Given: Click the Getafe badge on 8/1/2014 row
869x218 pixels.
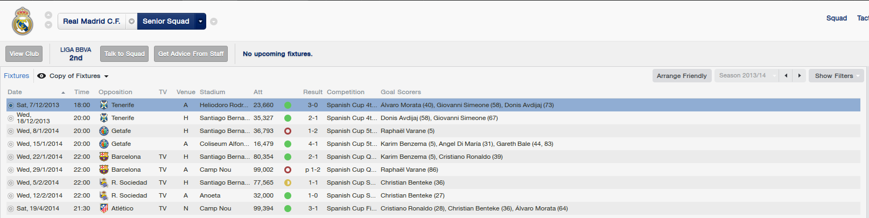Looking at the screenshot, I should click(x=104, y=131).
